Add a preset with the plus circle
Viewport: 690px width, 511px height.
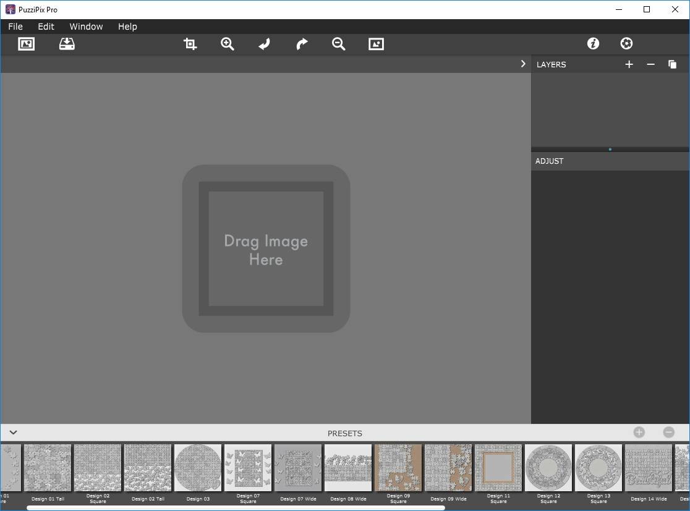(639, 433)
